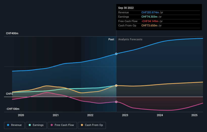Image resolution: width=207 pixels, height=132 pixels.
Task: Click the Analysts Forecasts label
Action: click(130, 39)
